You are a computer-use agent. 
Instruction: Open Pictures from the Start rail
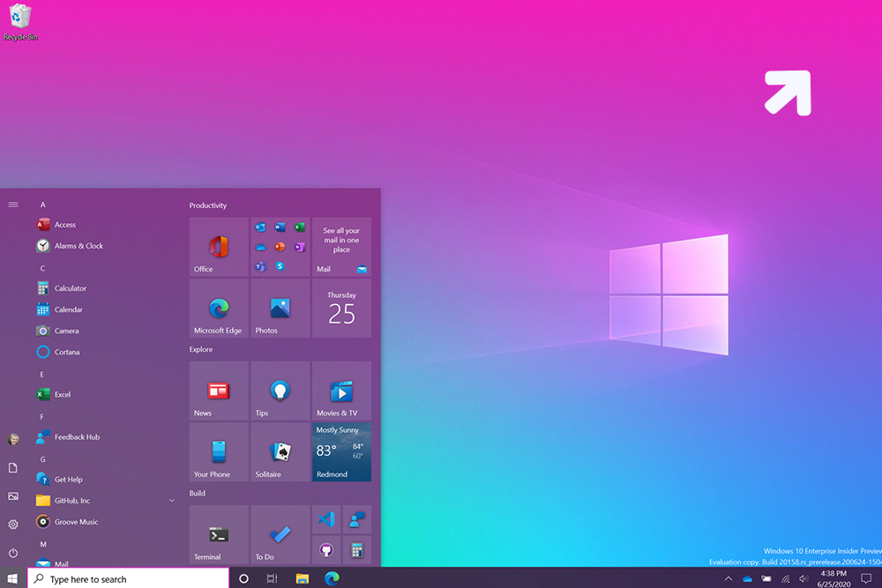[x=13, y=496]
